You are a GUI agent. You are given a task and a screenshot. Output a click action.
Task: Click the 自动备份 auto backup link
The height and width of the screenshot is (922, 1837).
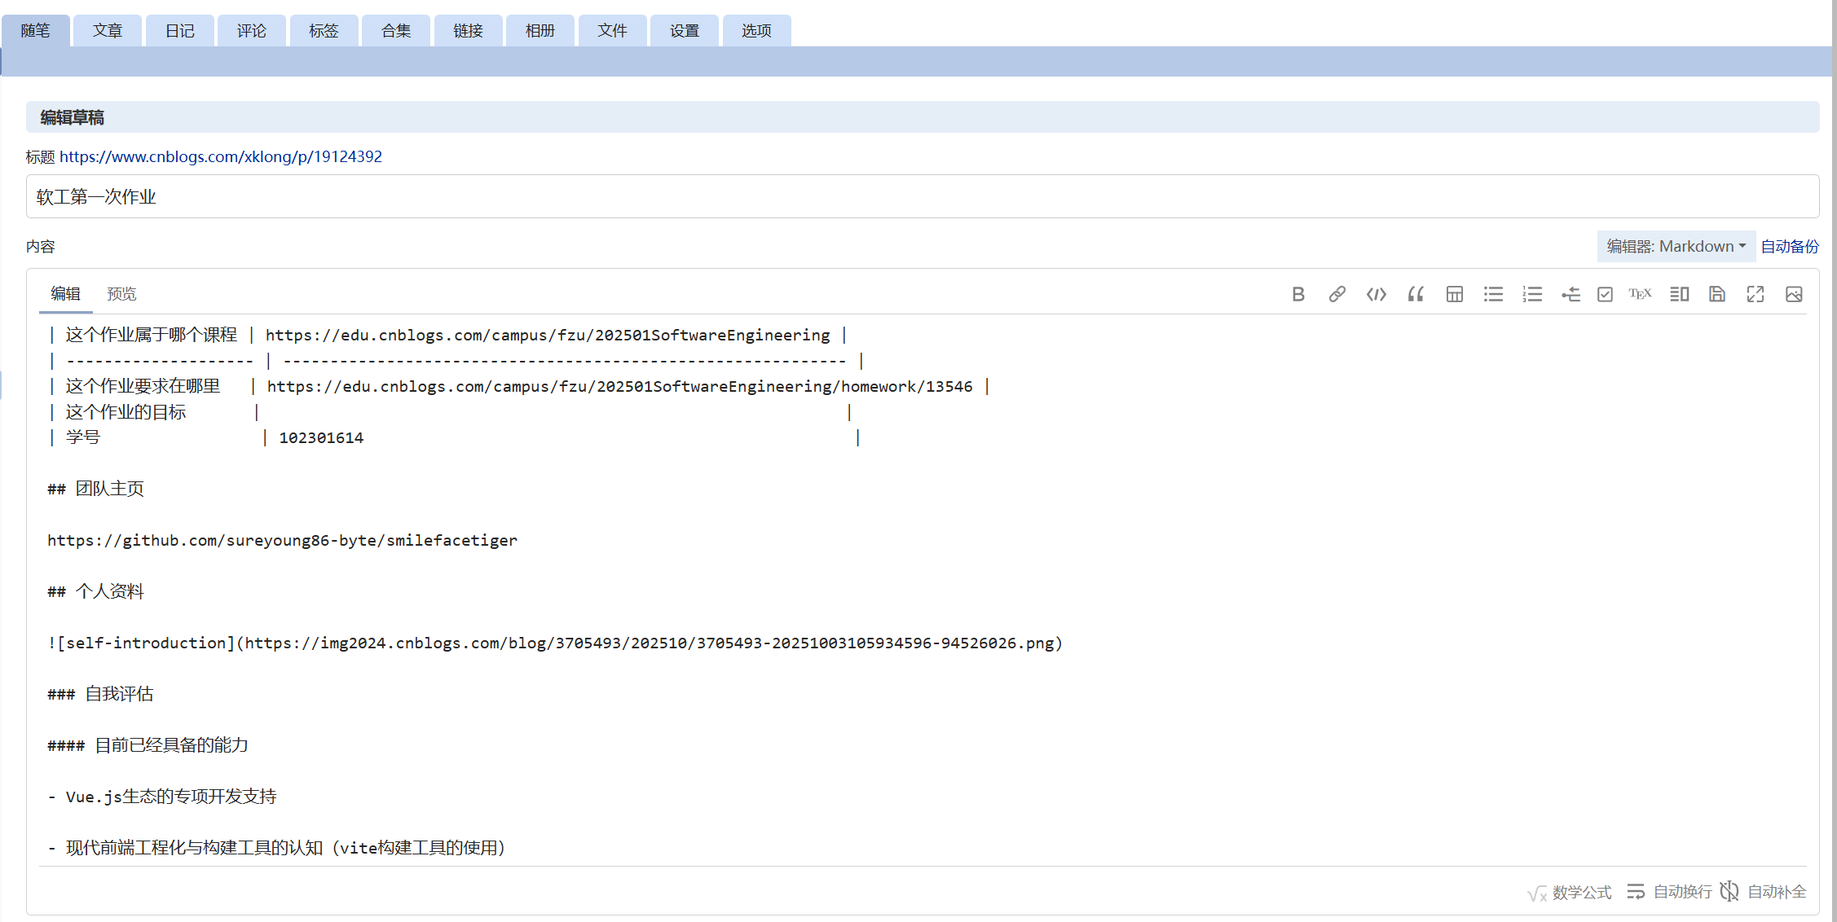[x=1790, y=246]
